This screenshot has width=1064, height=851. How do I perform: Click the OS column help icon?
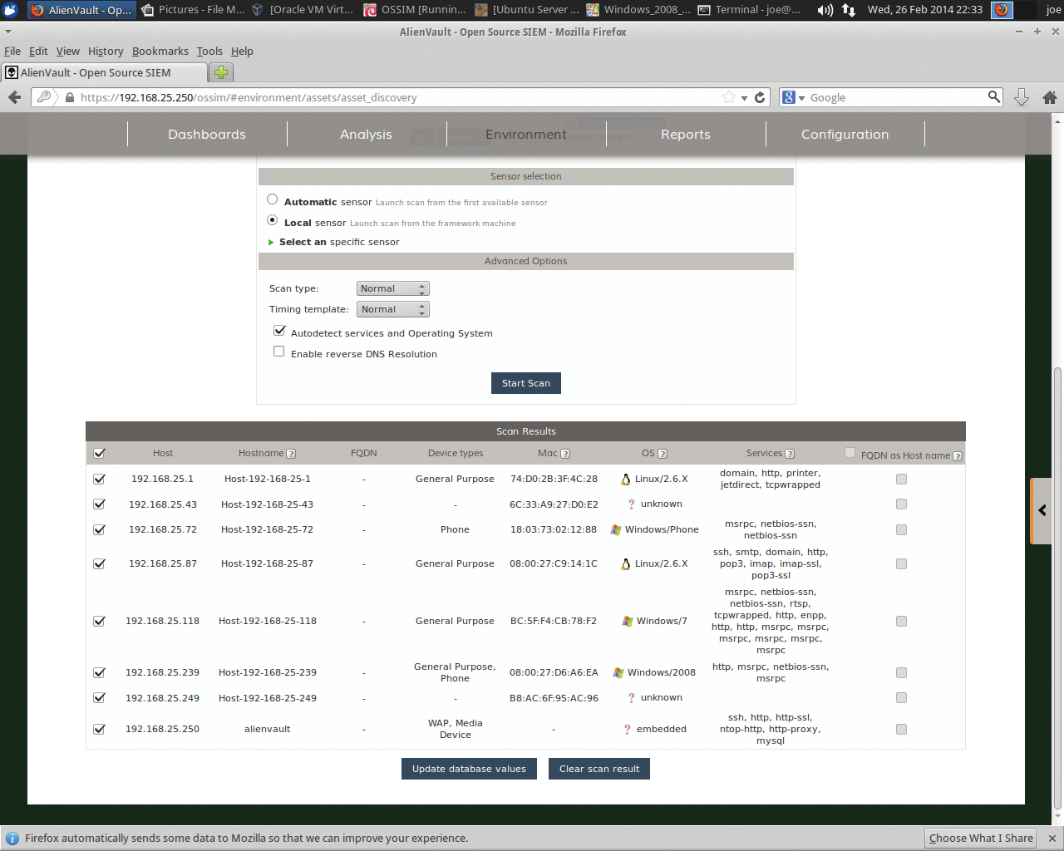coord(663,454)
